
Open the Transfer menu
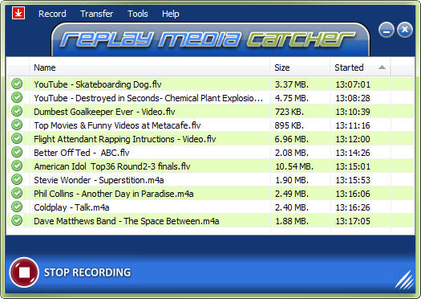tap(97, 14)
